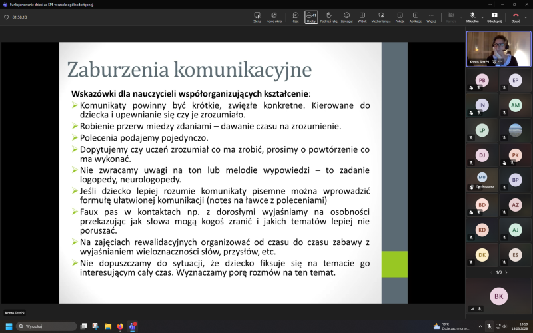Image resolution: width=533 pixels, height=333 pixels.
Task: Raise hand with Podnieś rękę
Action: 328,17
